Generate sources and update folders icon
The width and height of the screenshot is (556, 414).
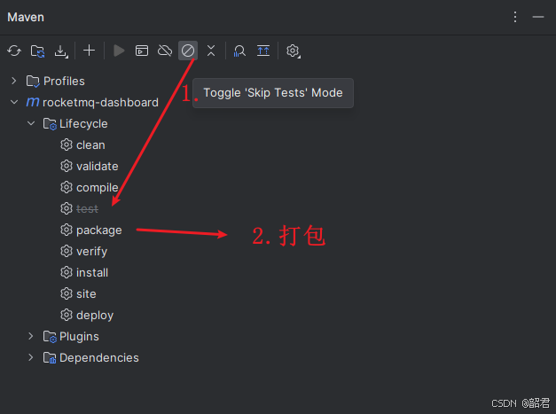37,51
